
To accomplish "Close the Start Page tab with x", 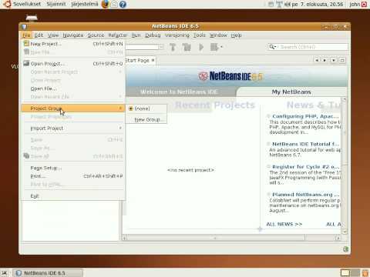I will pyautogui.click(x=153, y=60).
